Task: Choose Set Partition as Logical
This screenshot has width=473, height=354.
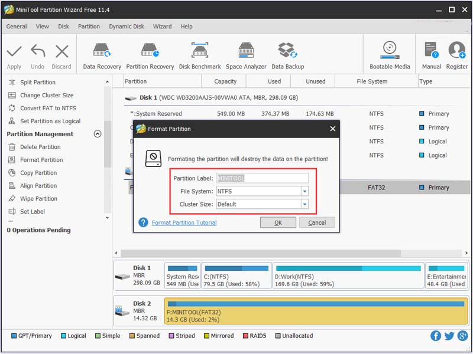Action: click(x=50, y=121)
